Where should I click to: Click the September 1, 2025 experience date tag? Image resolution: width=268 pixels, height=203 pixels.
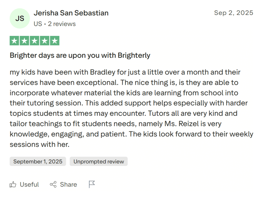[x=38, y=161]
